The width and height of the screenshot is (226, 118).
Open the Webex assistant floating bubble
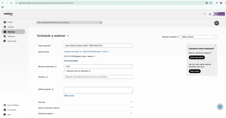click(220, 107)
